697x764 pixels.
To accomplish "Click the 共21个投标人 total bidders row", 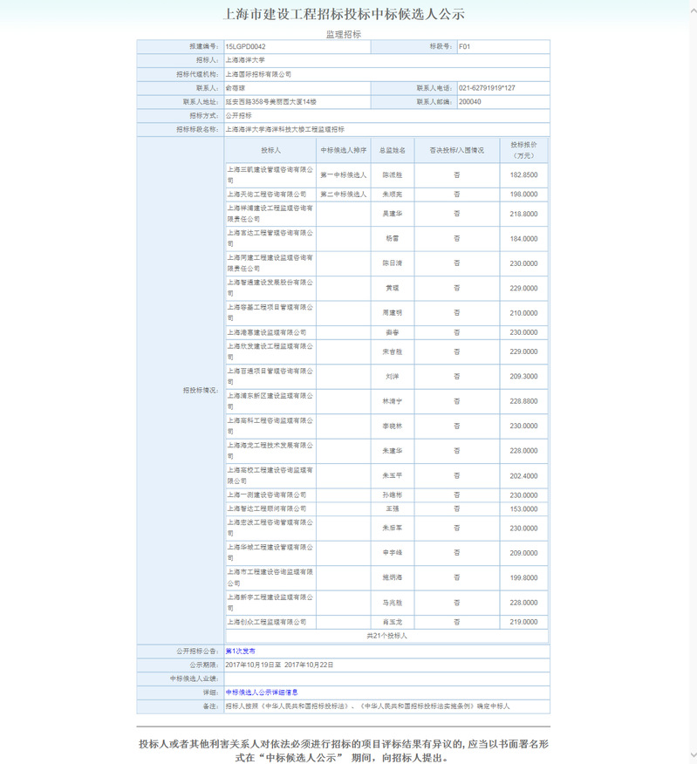I will pyautogui.click(x=387, y=636).
